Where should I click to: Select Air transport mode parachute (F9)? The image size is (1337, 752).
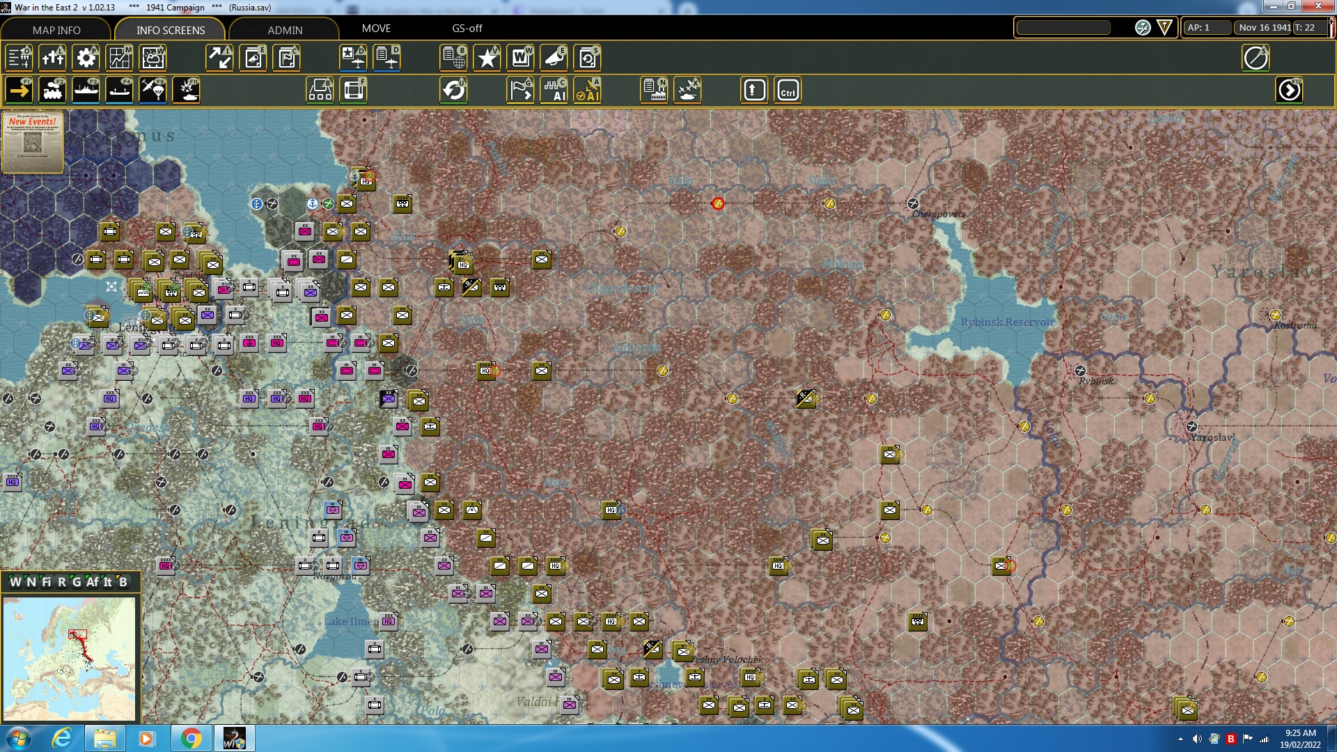[x=153, y=91]
